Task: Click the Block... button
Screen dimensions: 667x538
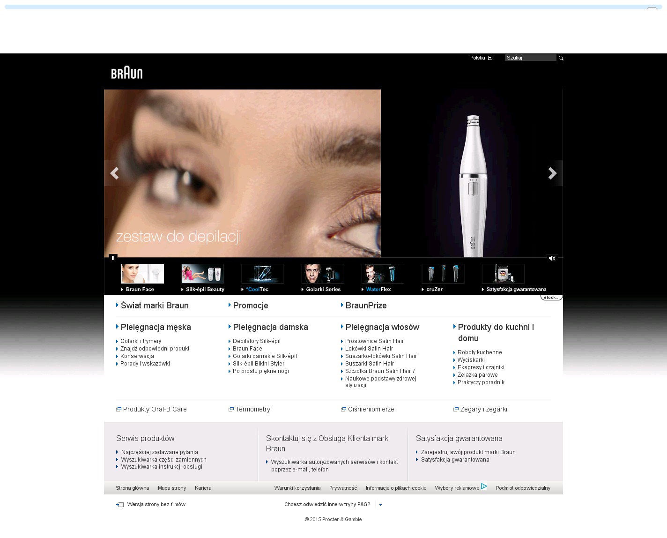Action: (x=551, y=298)
